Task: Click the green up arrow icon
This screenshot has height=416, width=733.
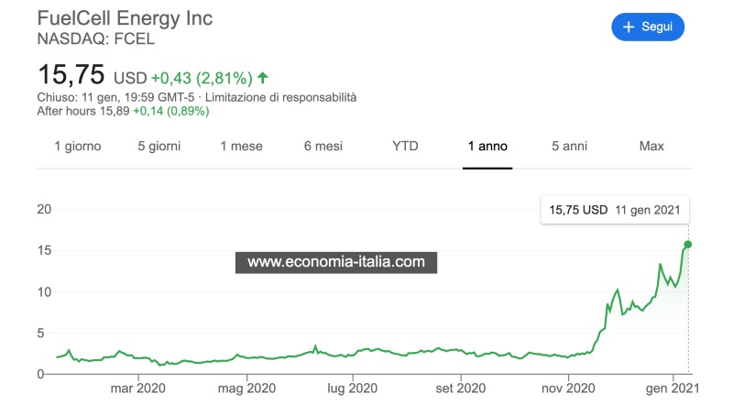Action: (263, 78)
